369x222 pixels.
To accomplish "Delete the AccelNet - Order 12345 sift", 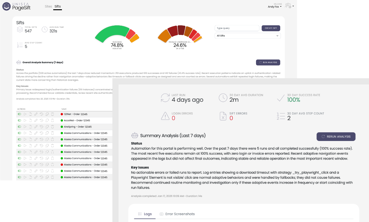I will [53, 120].
